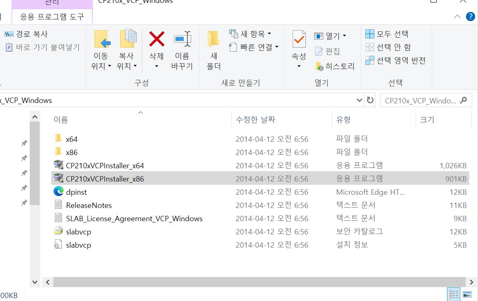Click Select all (모두 선택) button
This screenshot has height=301, width=478.
(x=387, y=34)
